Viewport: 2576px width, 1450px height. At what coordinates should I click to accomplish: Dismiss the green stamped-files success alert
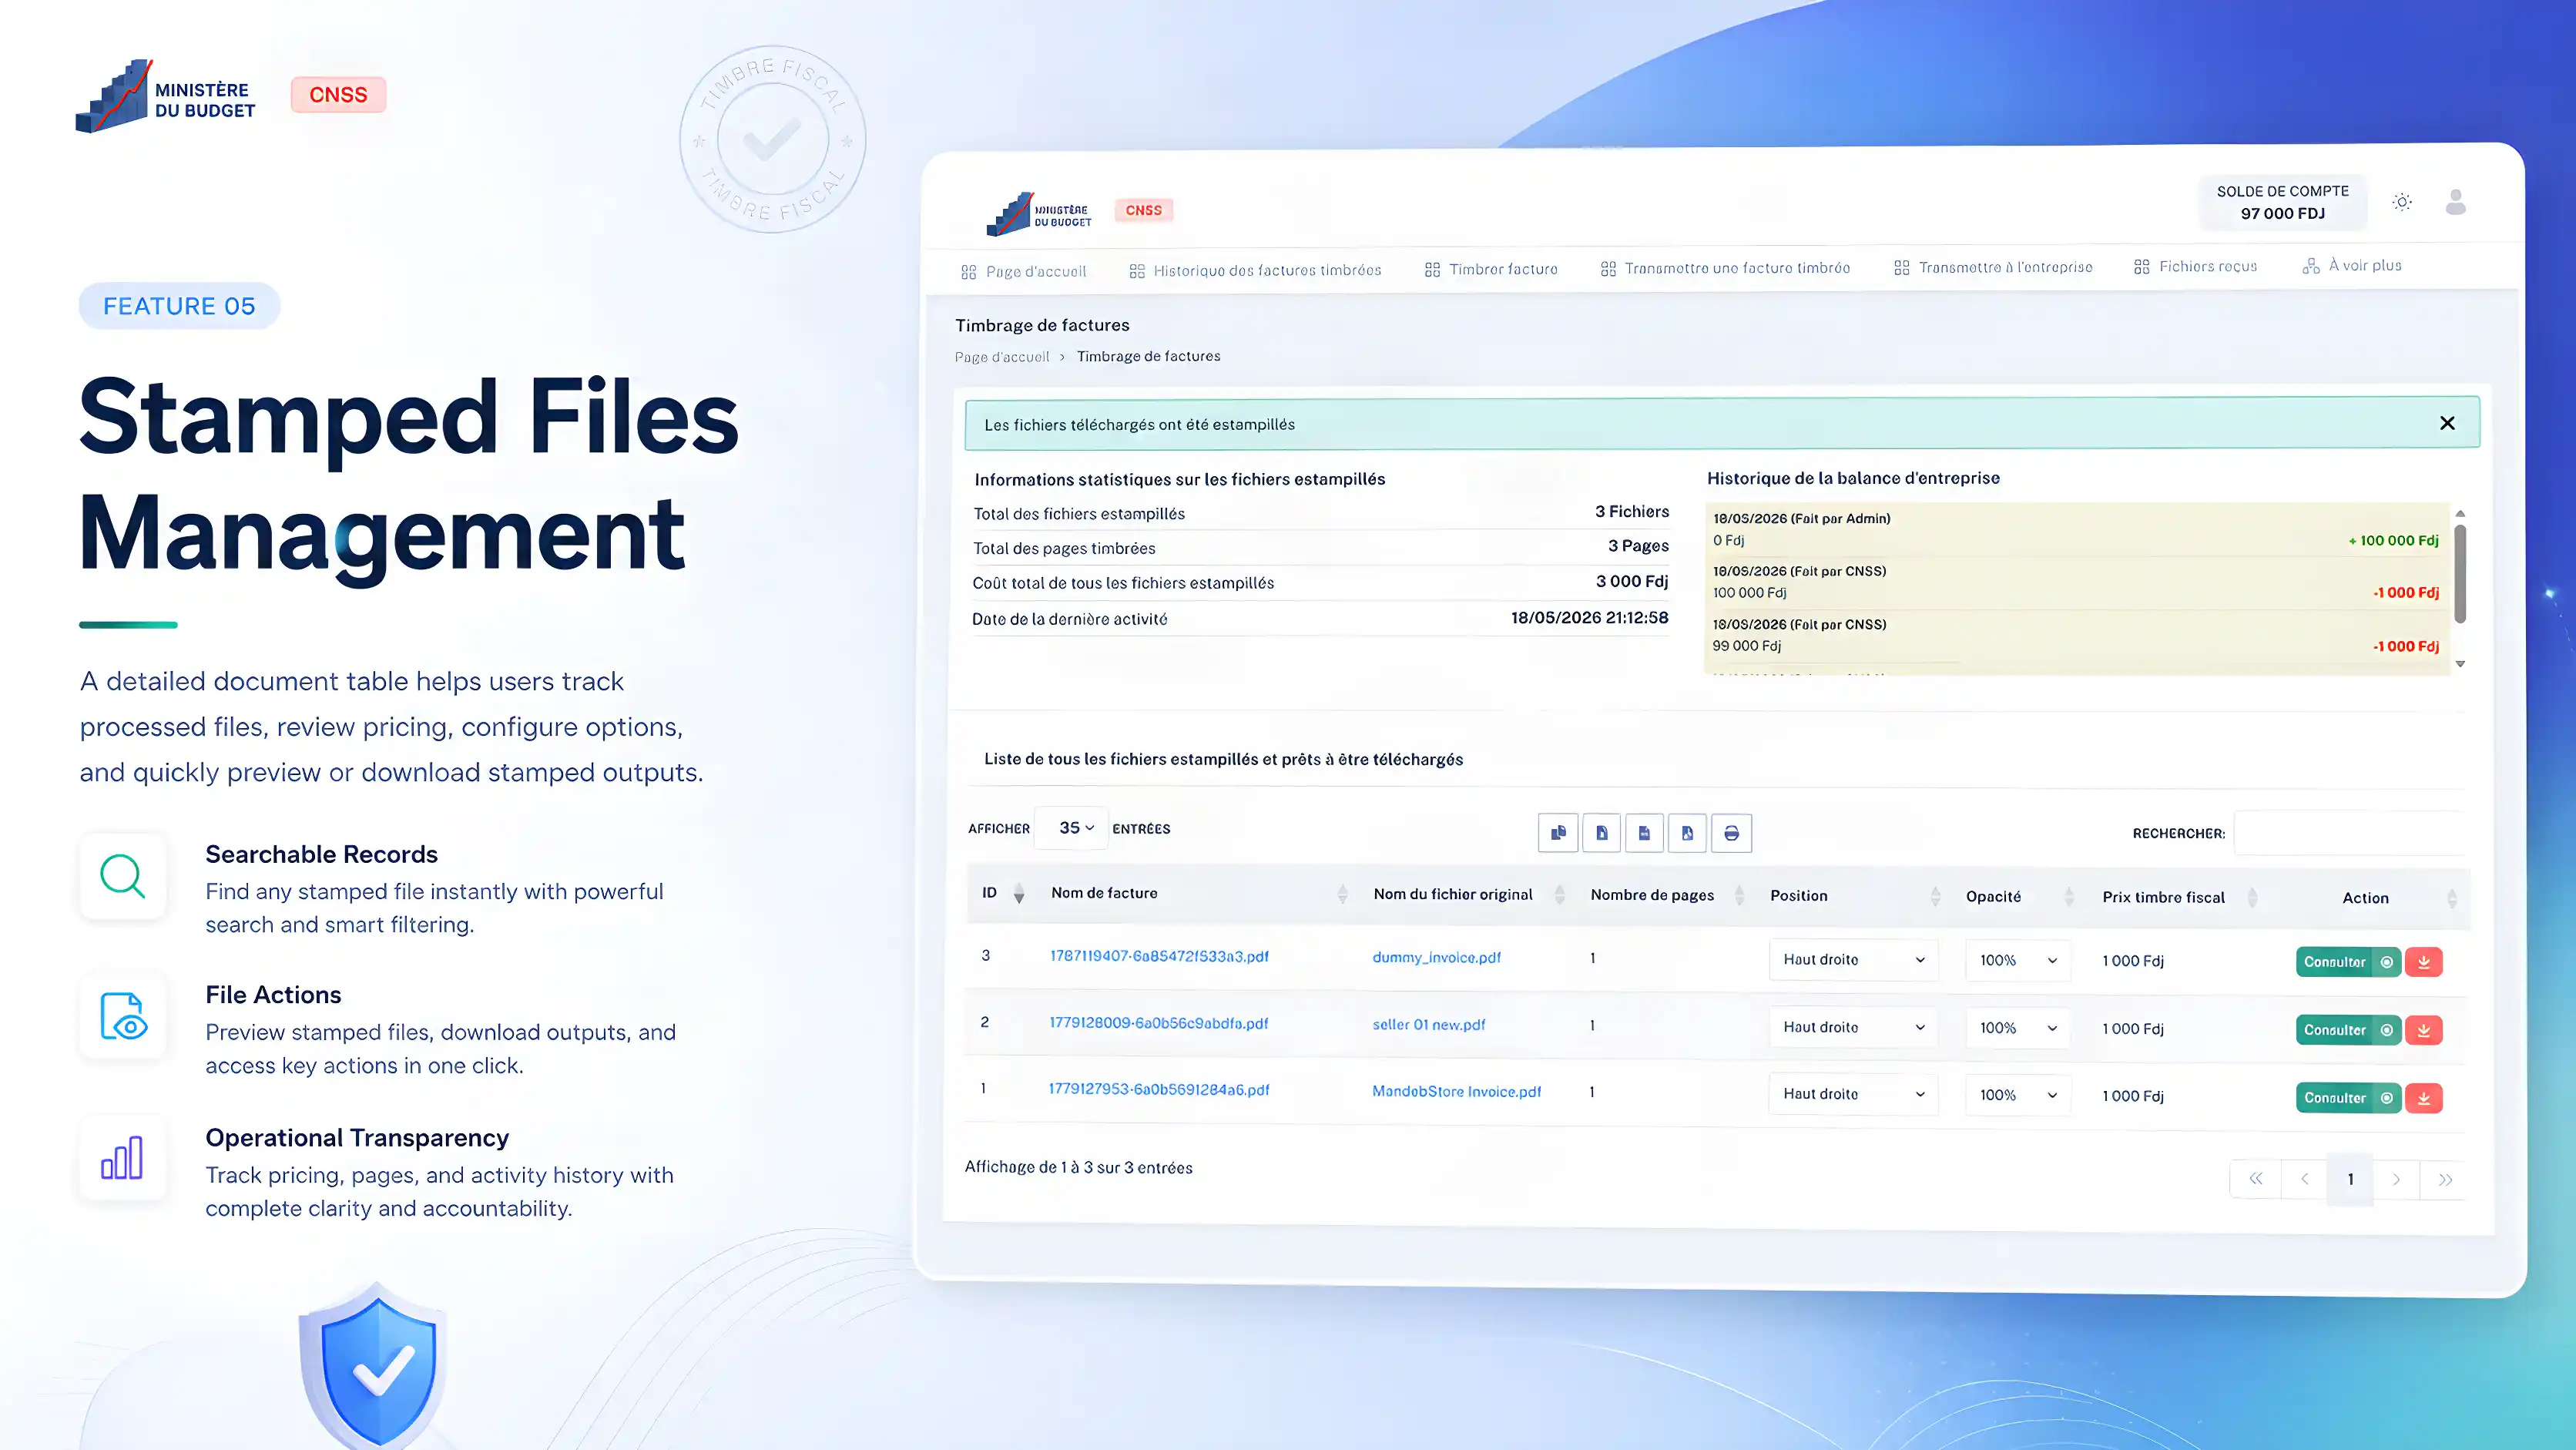point(2447,423)
